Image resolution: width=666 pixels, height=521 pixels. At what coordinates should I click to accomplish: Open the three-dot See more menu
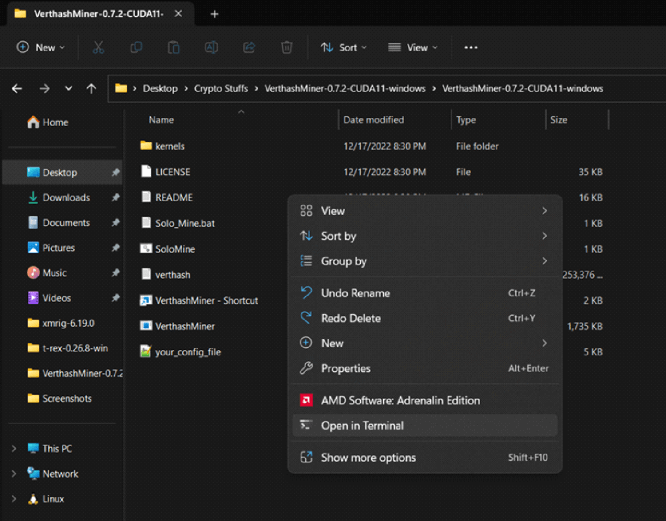point(471,47)
